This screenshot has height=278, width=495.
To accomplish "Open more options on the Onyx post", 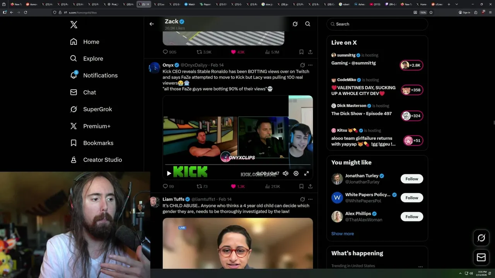I will pos(310,65).
